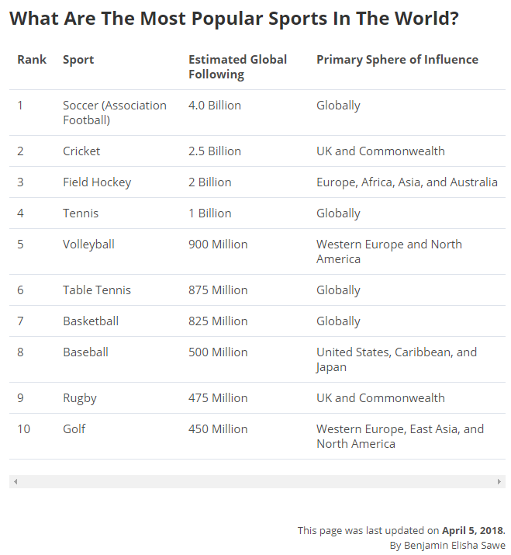Click the United States, Caribbean, and Japan cell

coord(396,359)
